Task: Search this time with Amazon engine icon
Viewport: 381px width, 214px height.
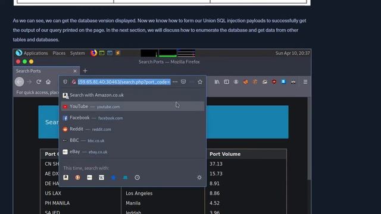Action: (65, 177)
